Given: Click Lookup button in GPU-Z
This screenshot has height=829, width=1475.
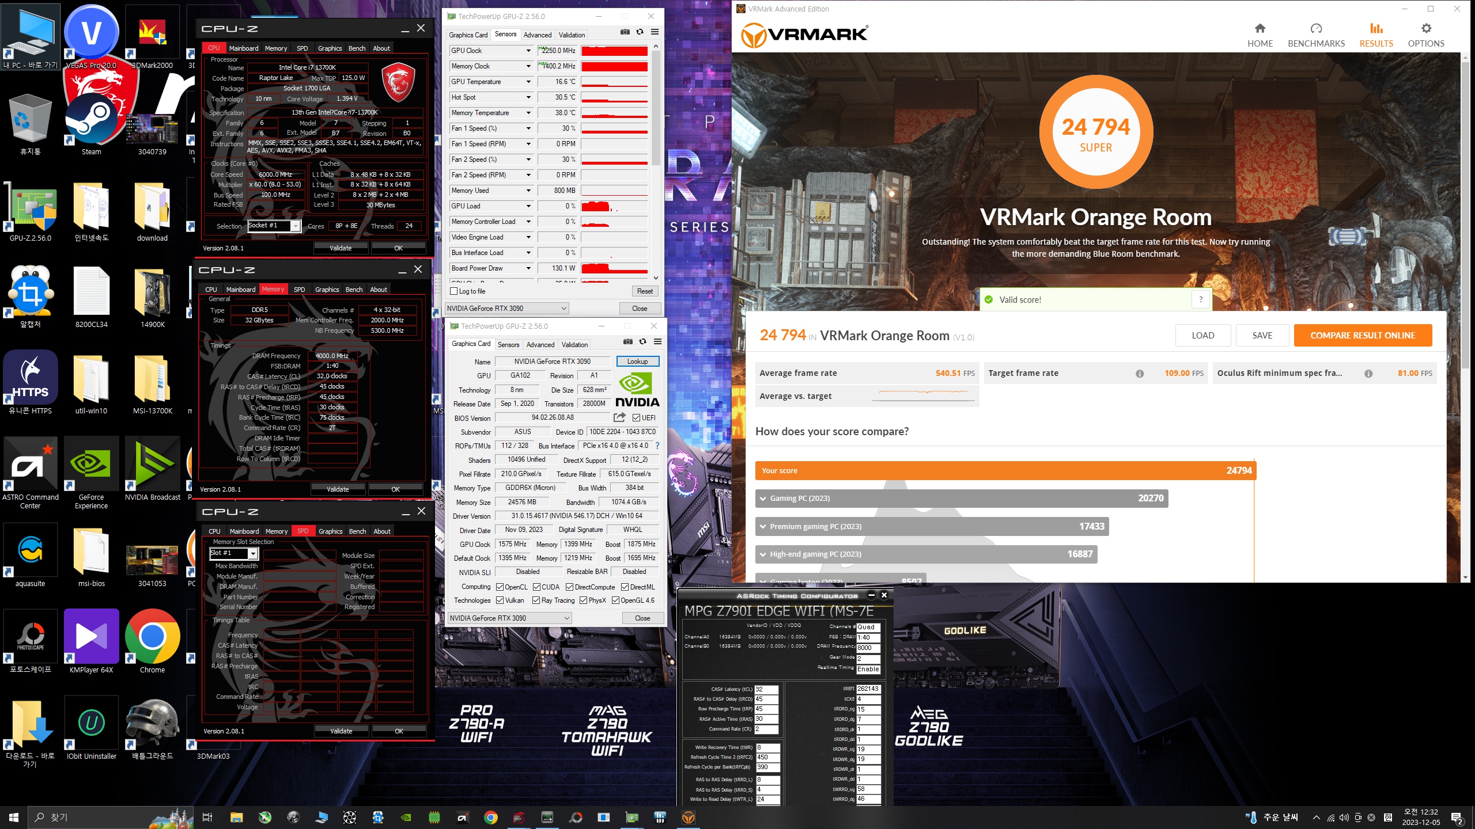Looking at the screenshot, I should pyautogui.click(x=637, y=362).
